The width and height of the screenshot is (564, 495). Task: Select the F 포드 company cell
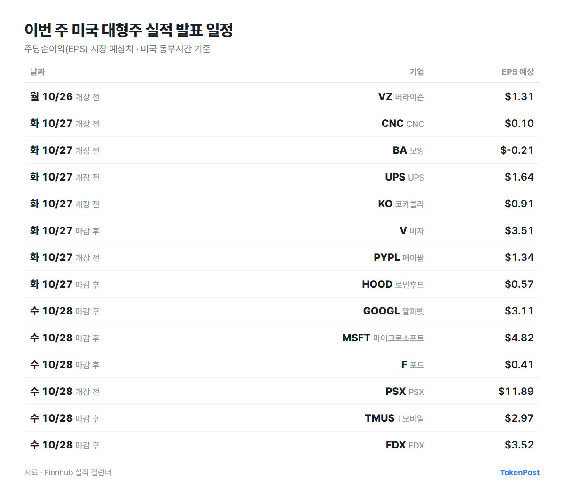coord(413,364)
